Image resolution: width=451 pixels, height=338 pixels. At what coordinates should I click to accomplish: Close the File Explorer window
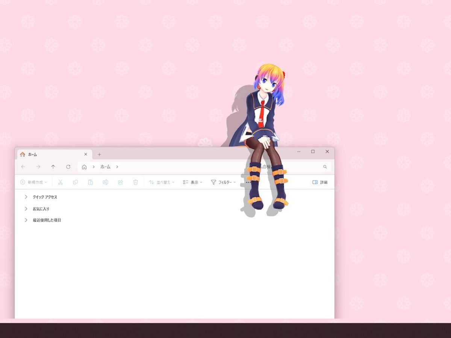pos(327,152)
